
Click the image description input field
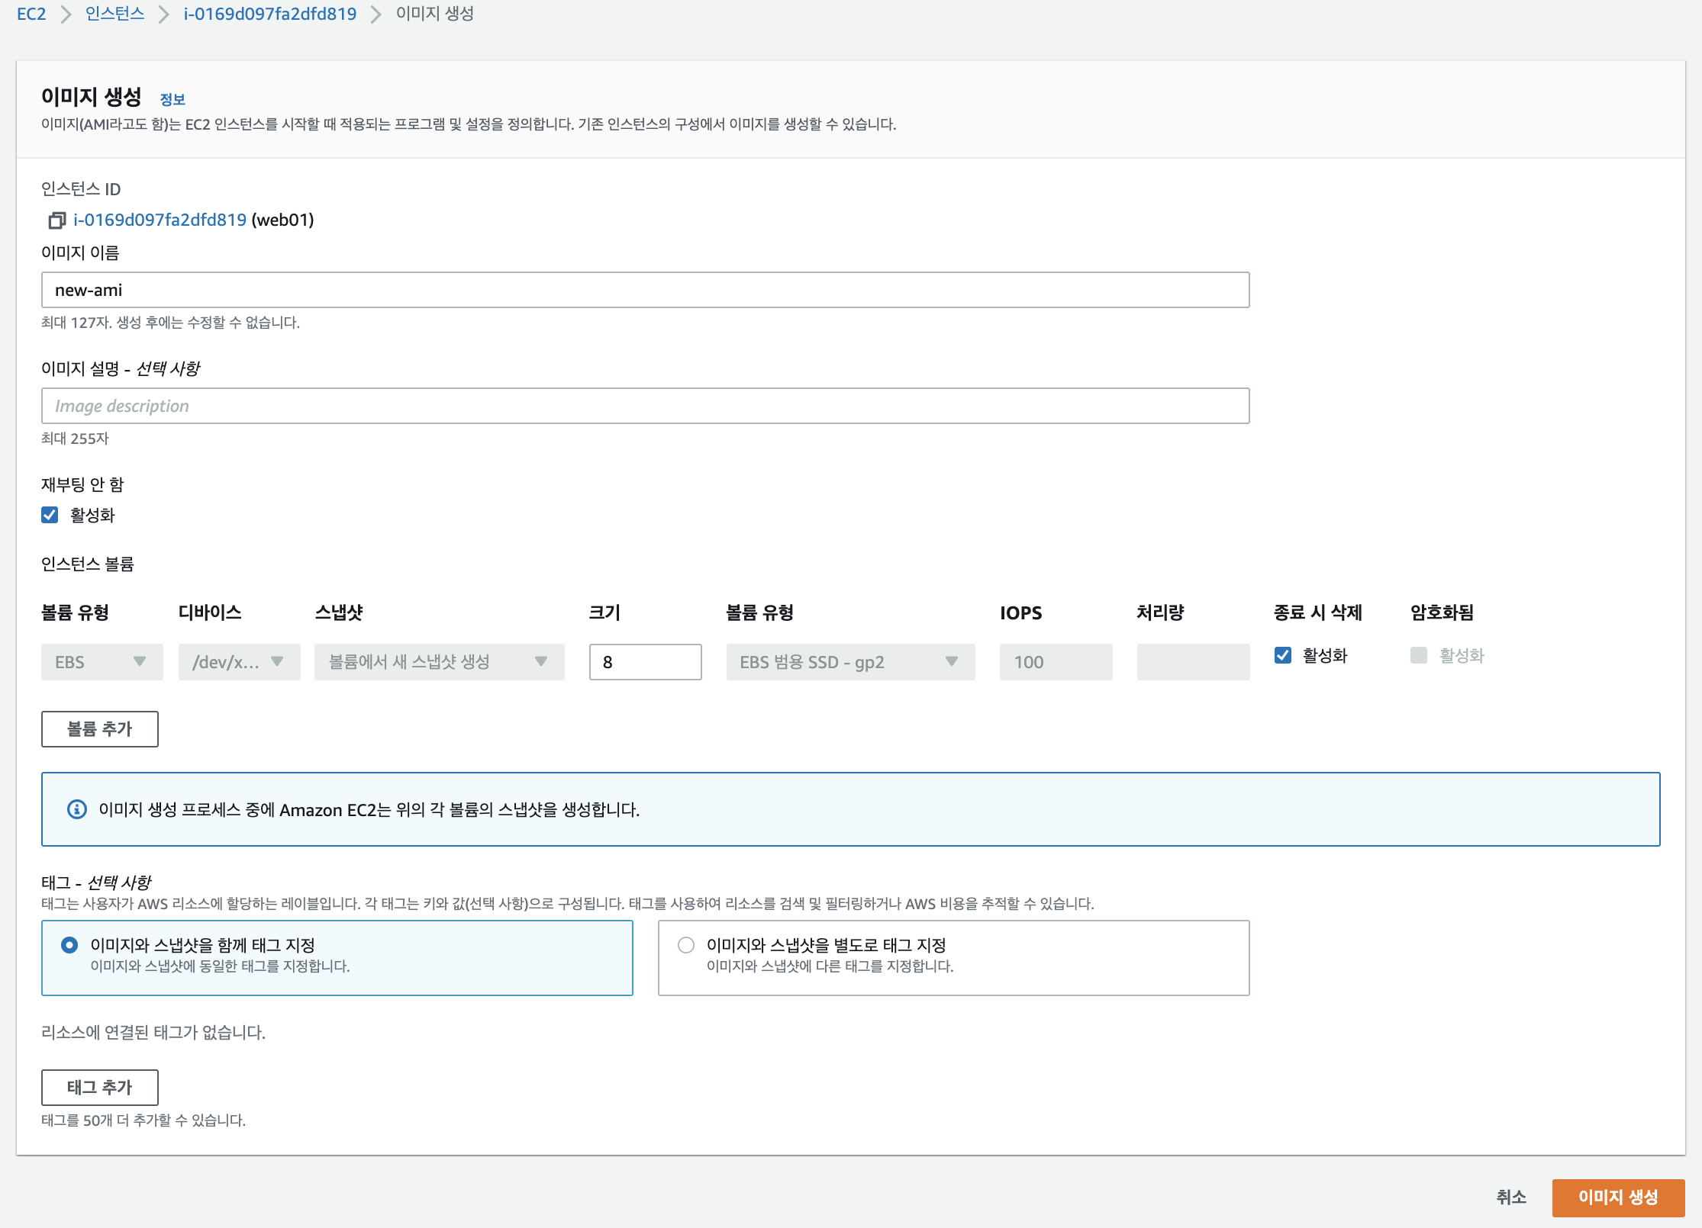coord(645,406)
